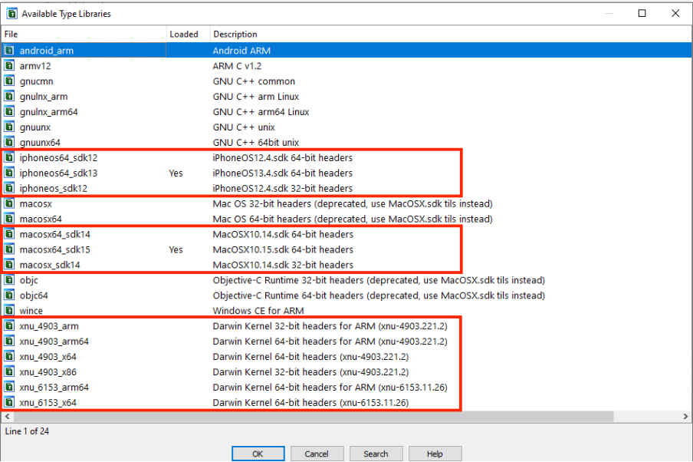Click the wince library icon
693x462 pixels.
click(x=9, y=311)
